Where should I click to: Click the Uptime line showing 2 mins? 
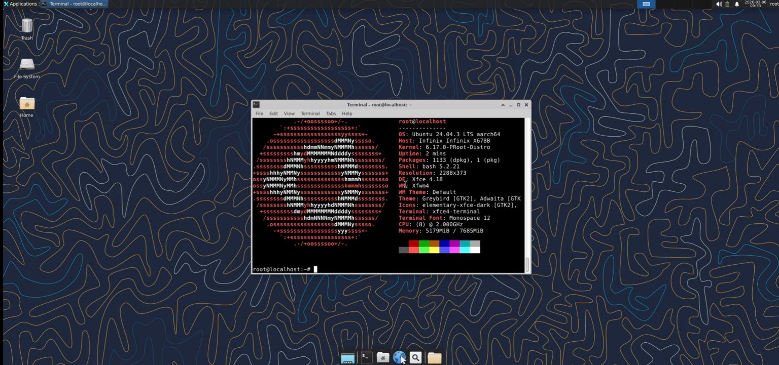coord(422,153)
